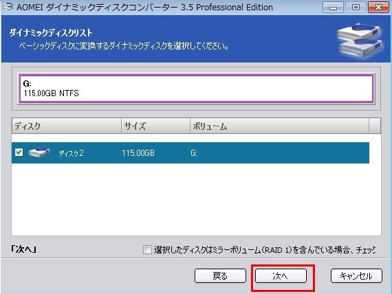Click the disk icon in the ディスク2 row
The image size is (392, 294).
click(x=39, y=152)
